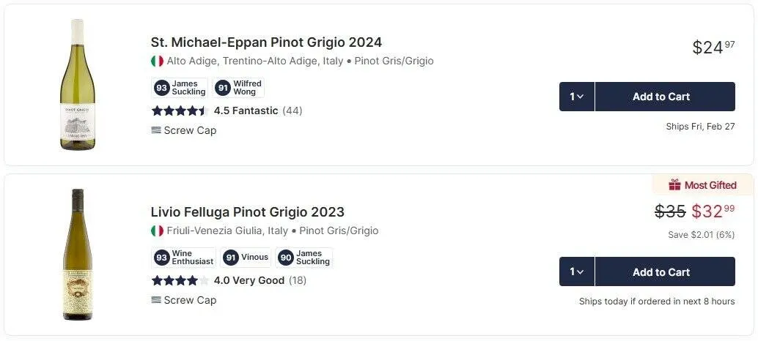This screenshot has height=341, width=758.
Task: View the Livio Felluga bottle image
Action: pyautogui.click(x=77, y=254)
